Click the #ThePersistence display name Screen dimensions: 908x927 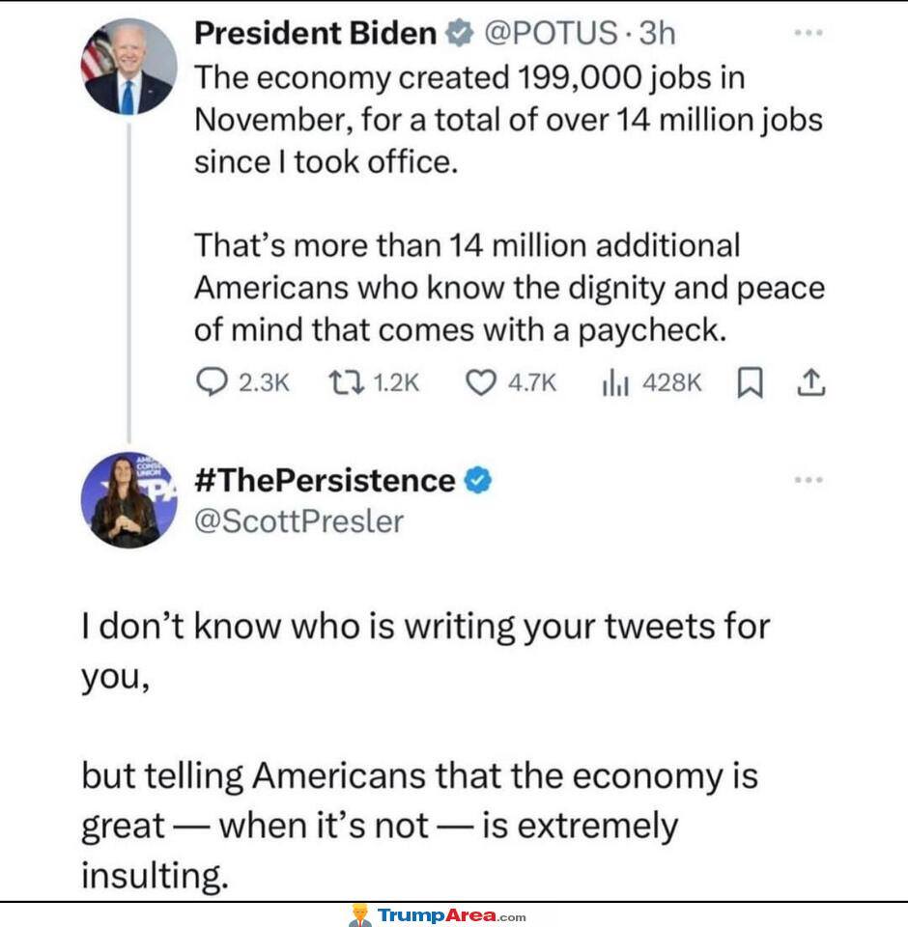[325, 480]
